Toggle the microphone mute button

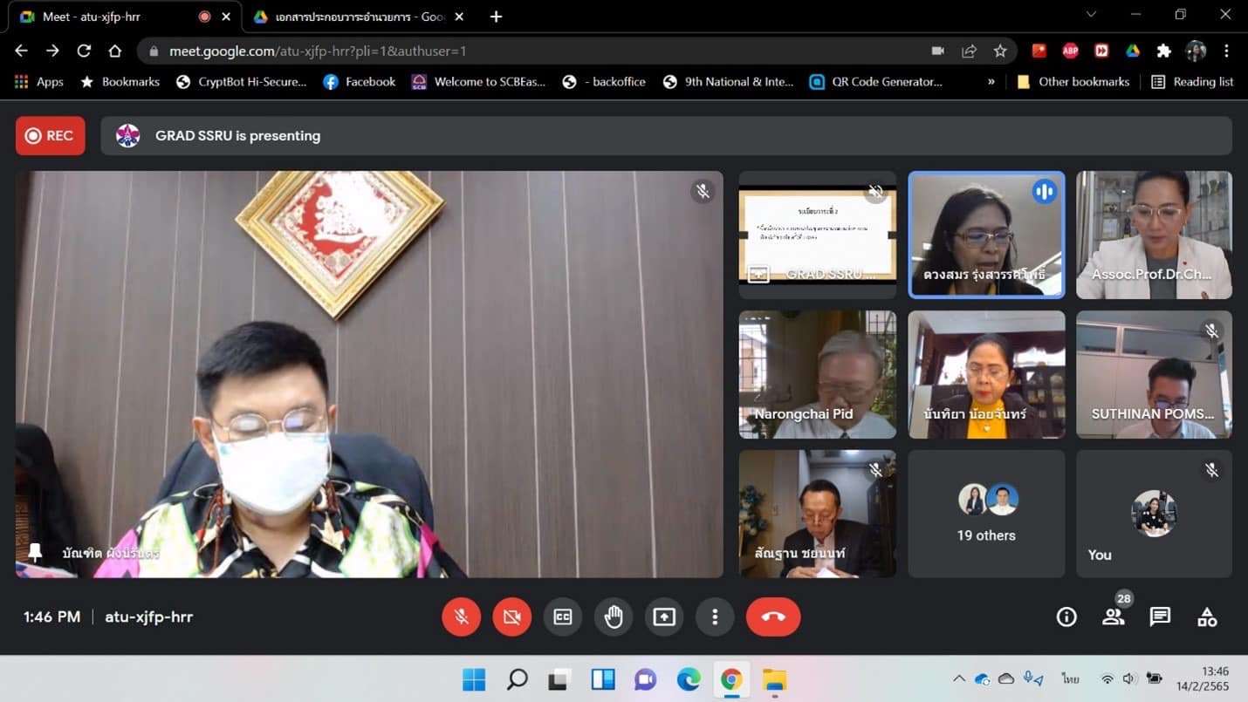pyautogui.click(x=462, y=617)
